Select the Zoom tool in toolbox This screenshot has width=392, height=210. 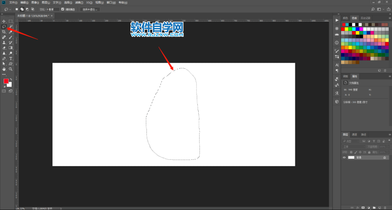click(x=11, y=69)
